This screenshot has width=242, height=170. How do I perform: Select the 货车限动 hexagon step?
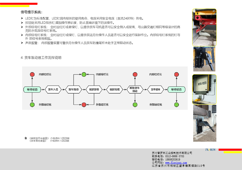click(73, 90)
